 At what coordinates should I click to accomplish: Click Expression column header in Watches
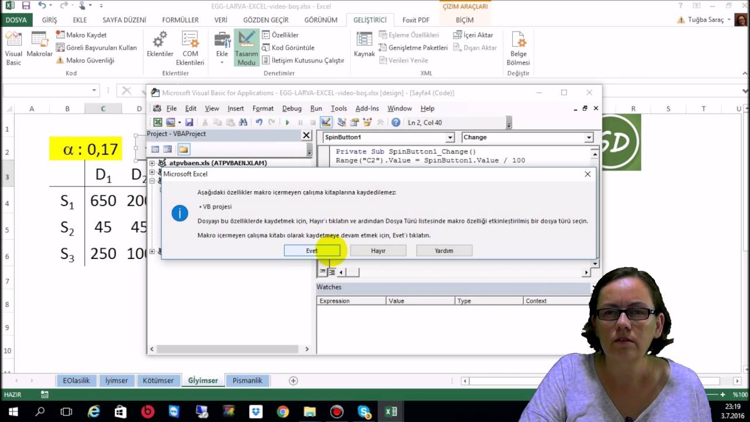click(x=352, y=301)
